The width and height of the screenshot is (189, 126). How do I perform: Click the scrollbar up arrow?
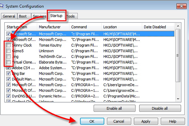(x=178, y=26)
